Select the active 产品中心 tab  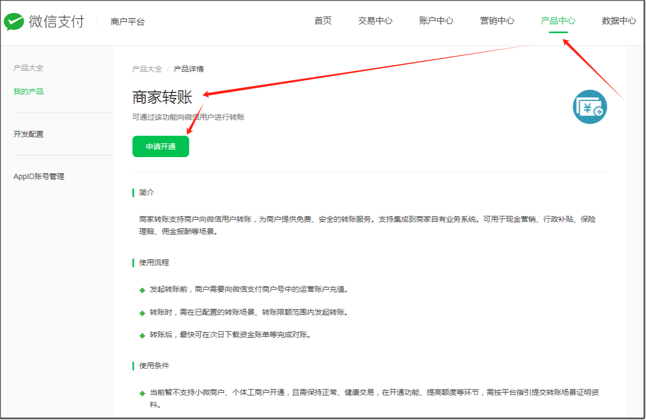[558, 21]
